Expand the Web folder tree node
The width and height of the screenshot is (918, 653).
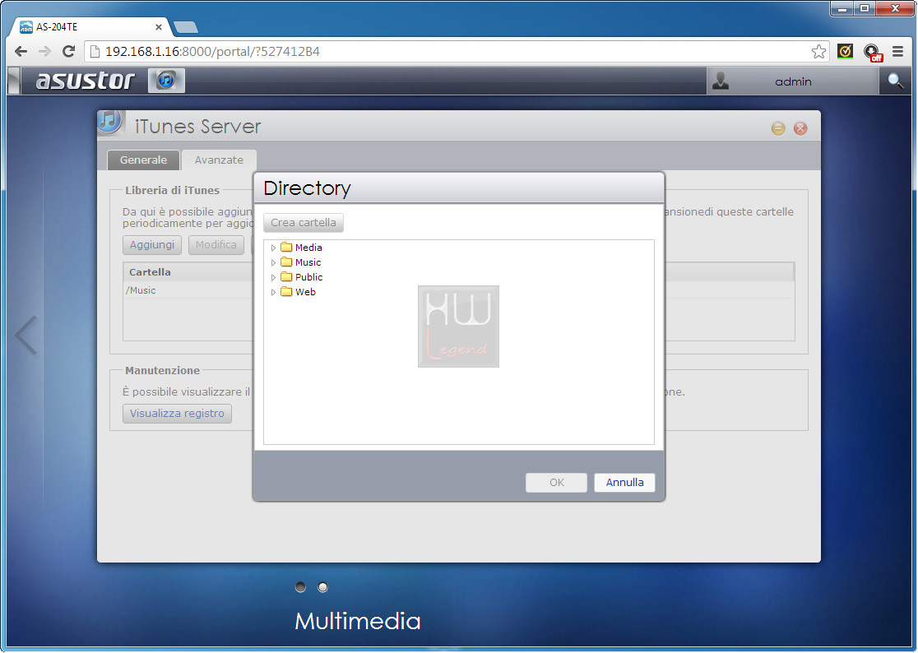pos(273,292)
